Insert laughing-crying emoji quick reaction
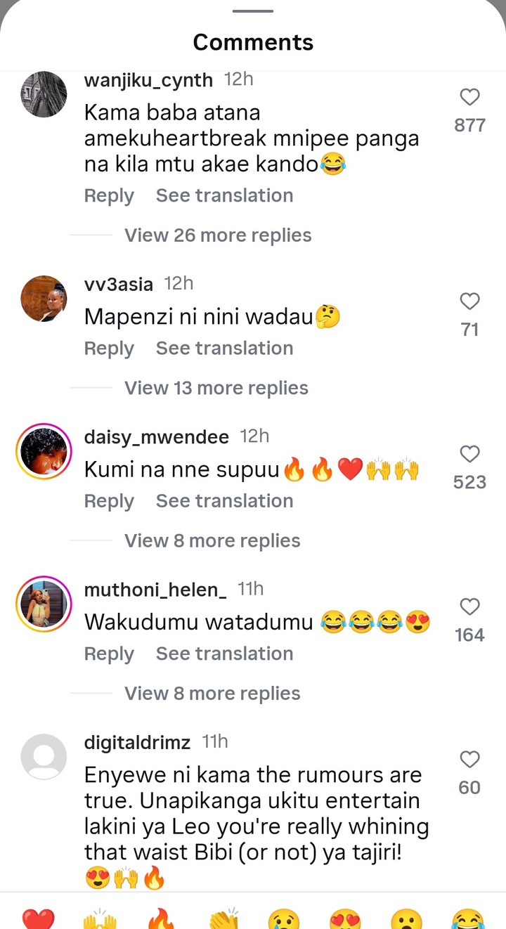 point(468,918)
